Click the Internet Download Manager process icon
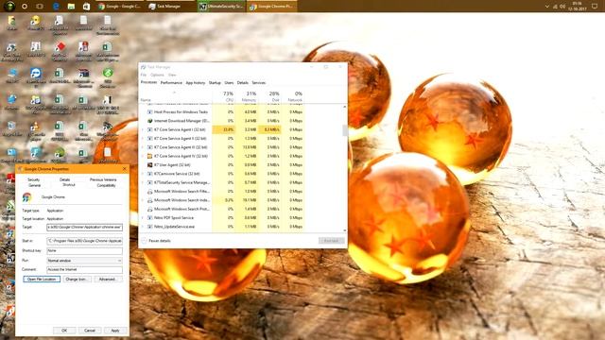605x340 pixels. [x=149, y=121]
